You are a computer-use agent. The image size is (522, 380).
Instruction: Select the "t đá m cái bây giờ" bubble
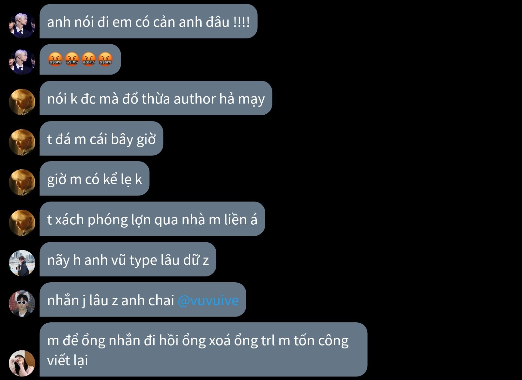click(101, 138)
